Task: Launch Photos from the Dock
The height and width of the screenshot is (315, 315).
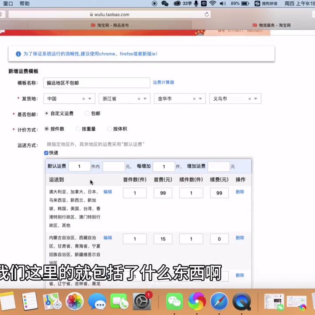Action: pyautogui.click(x=74, y=301)
